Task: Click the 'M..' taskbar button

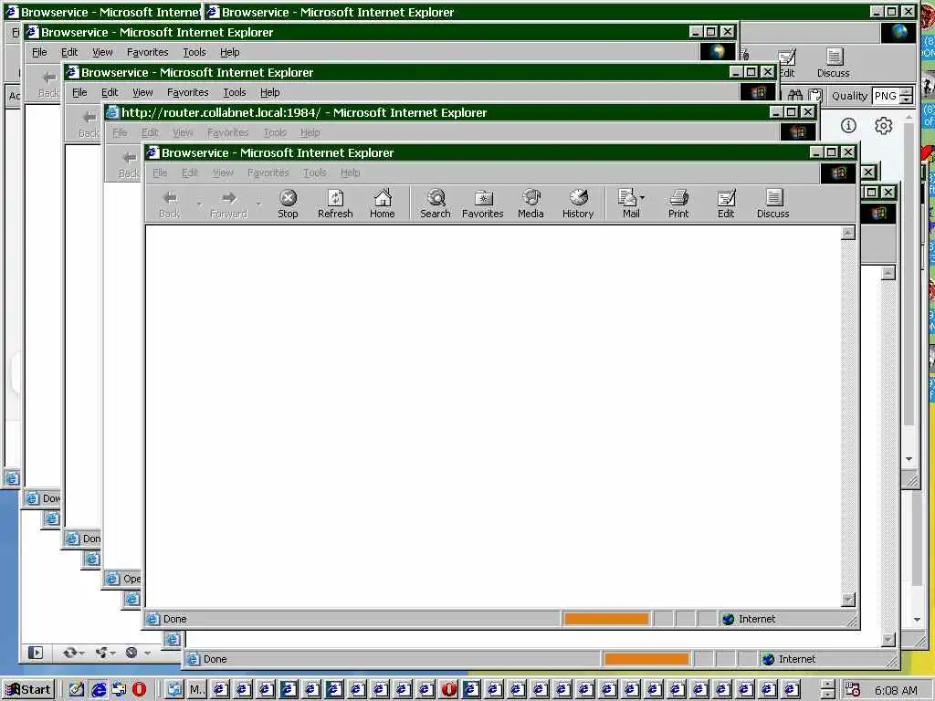Action: point(195,690)
